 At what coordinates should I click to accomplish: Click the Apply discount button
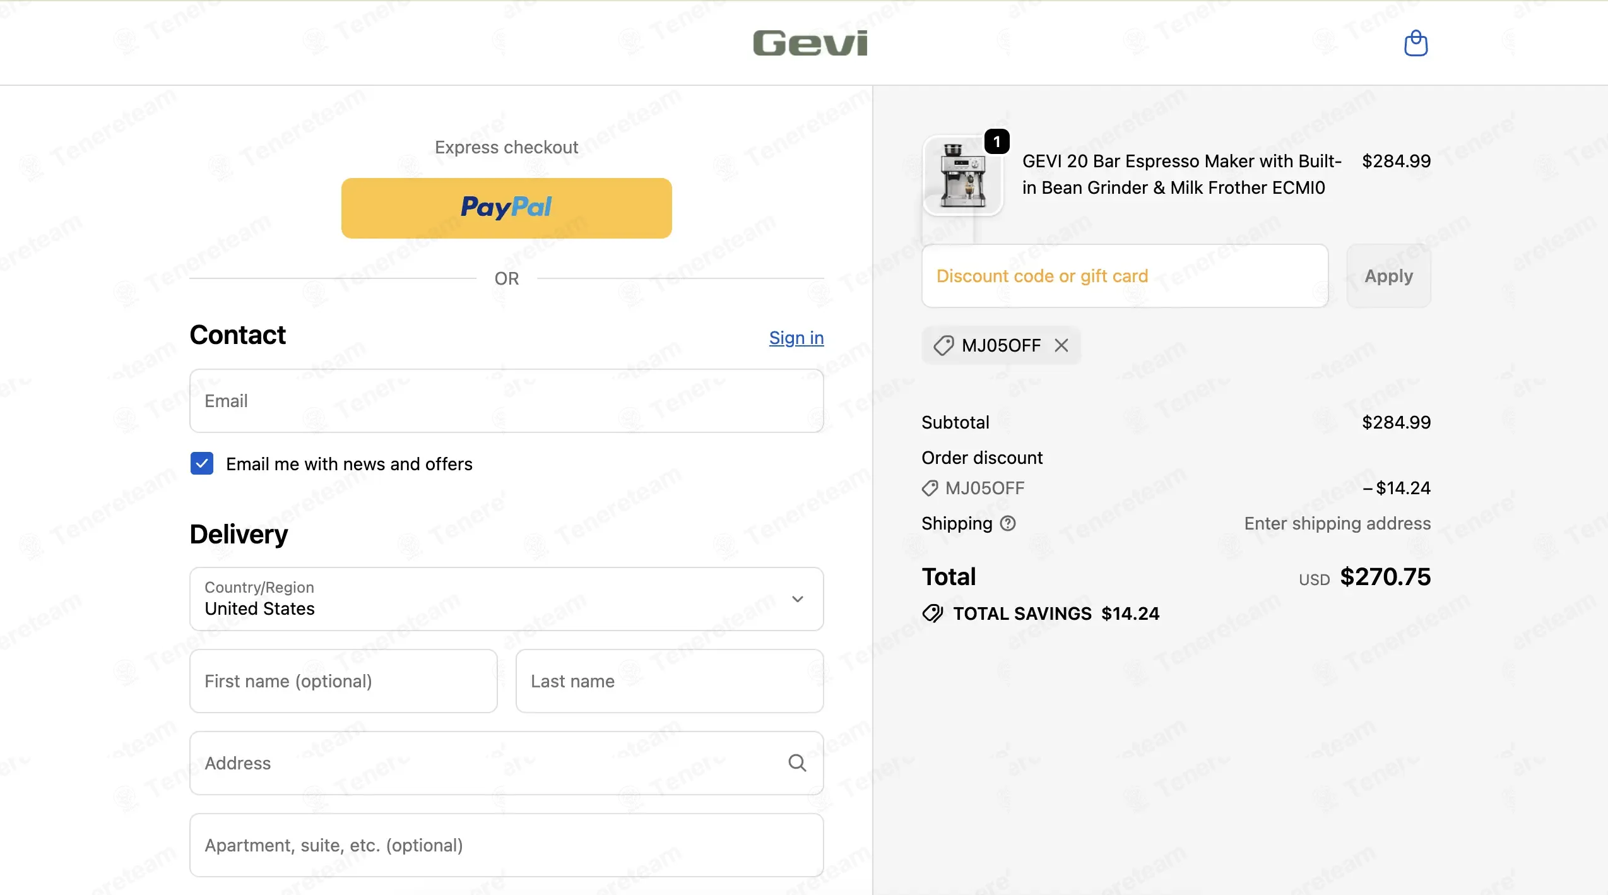1388,276
